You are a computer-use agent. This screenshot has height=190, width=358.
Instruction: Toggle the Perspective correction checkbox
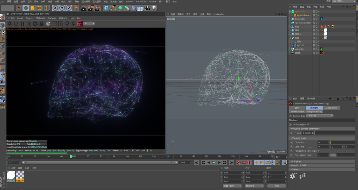click(x=318, y=151)
